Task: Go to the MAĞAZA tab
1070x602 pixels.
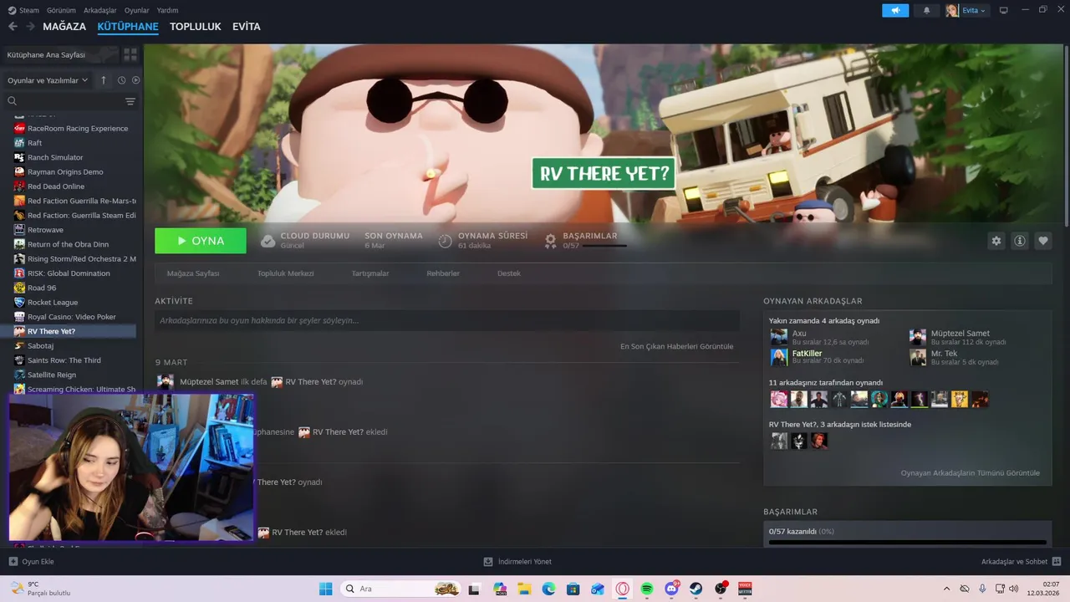Action: [x=64, y=27]
